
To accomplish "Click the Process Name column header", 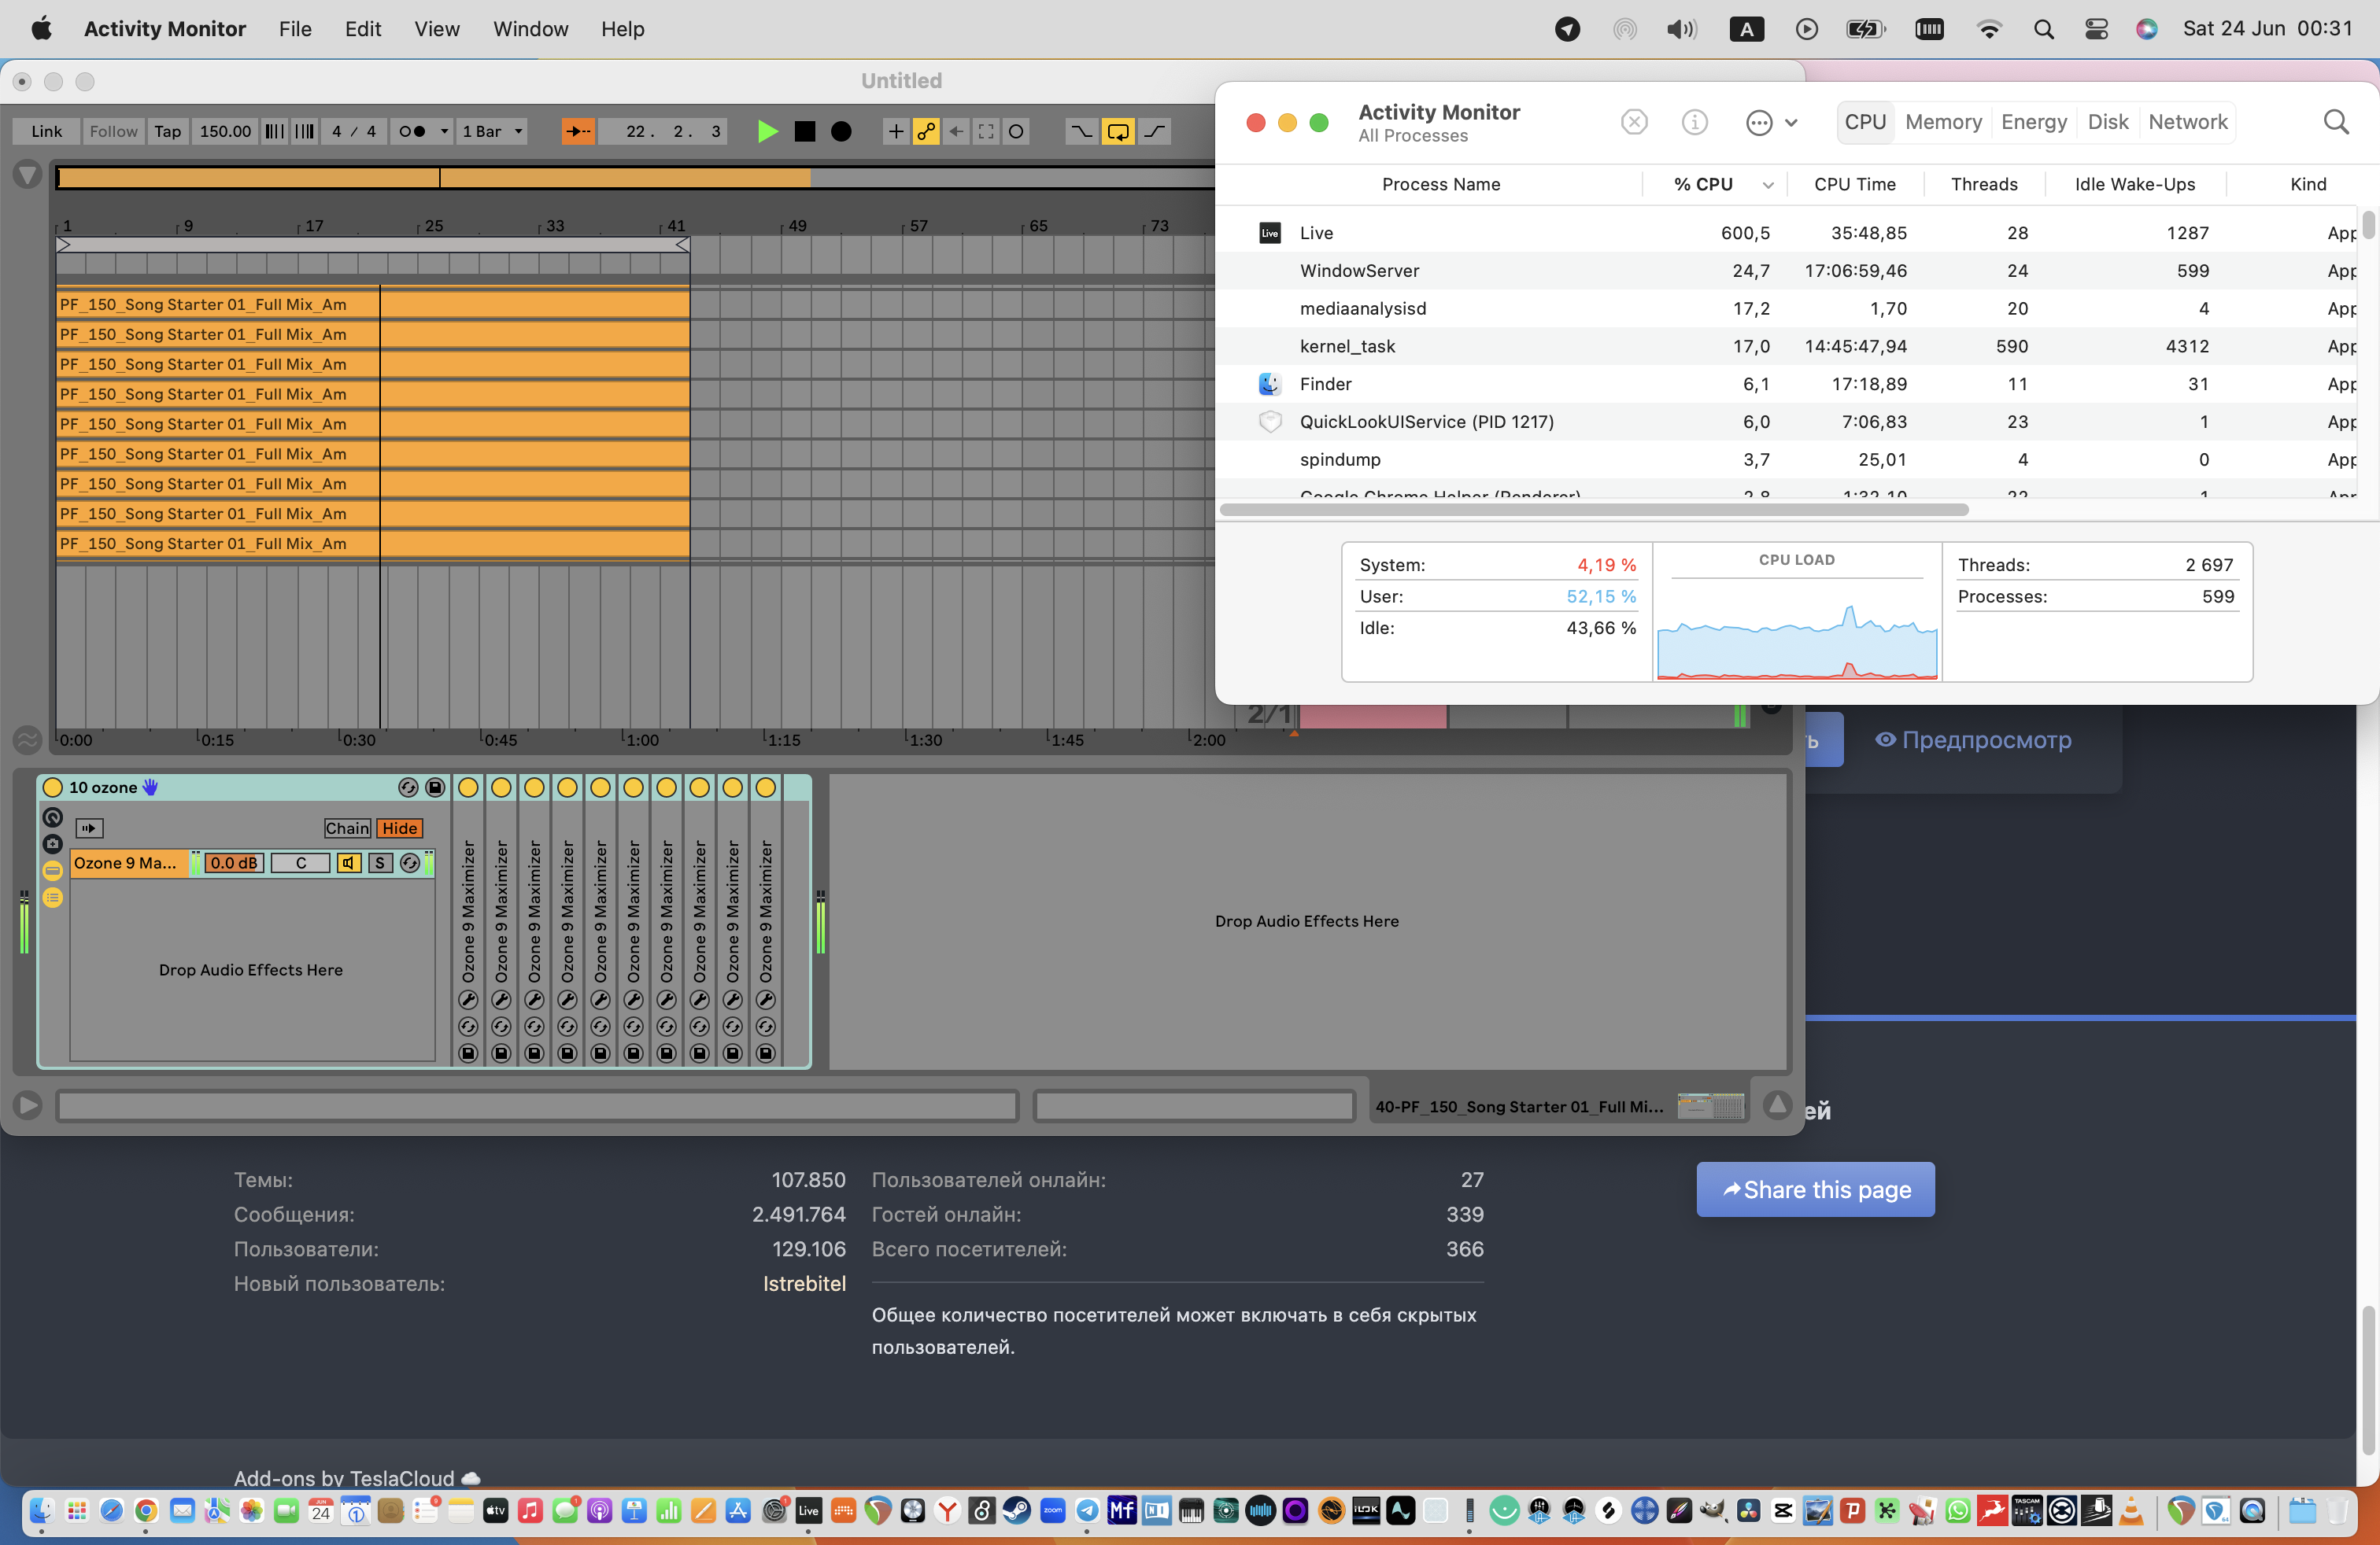I will click(x=1441, y=184).
